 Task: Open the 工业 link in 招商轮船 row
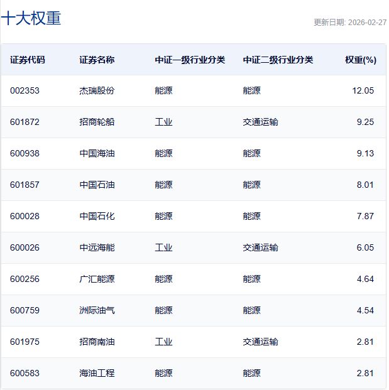163,122
